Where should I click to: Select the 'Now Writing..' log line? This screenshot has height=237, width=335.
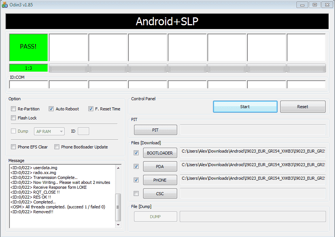pos(60,182)
